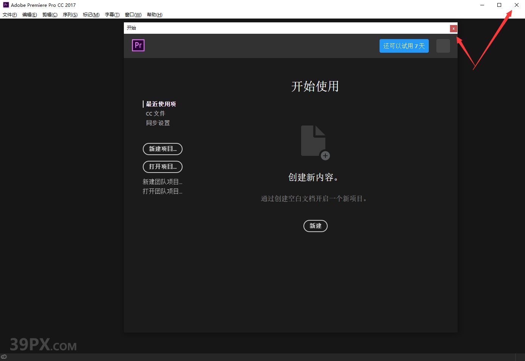Viewport: 525px width, 361px height.
Task: Open the 序列 menu
Action: [70, 14]
